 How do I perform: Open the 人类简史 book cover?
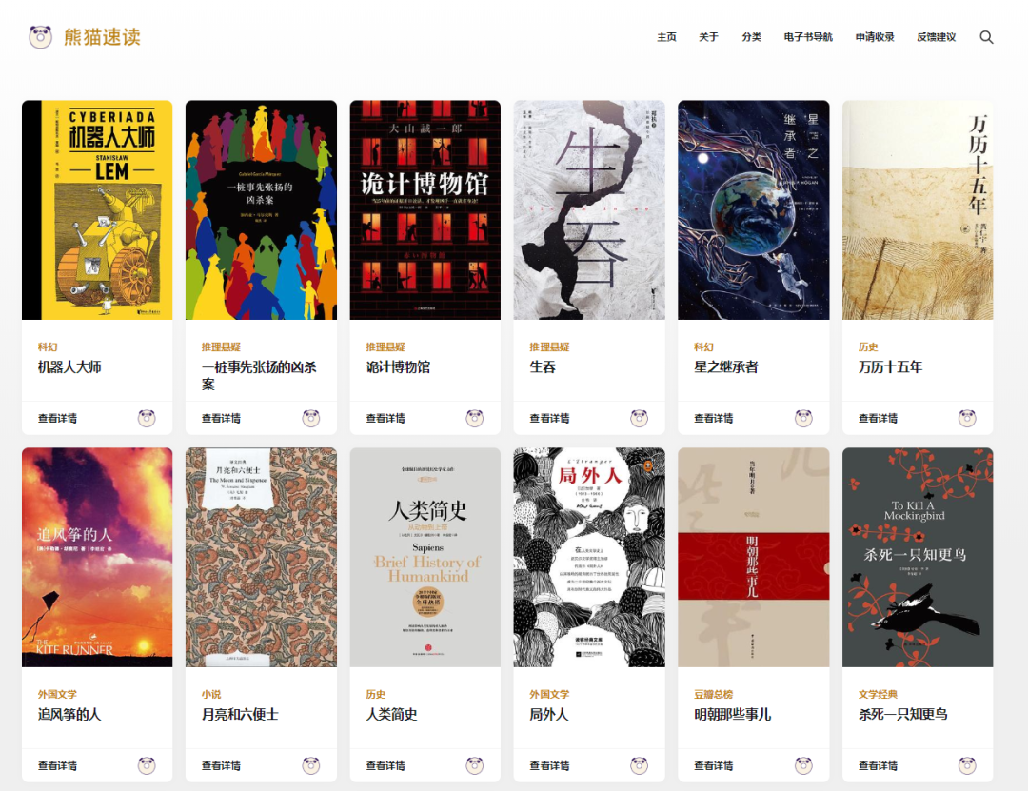[x=425, y=558]
